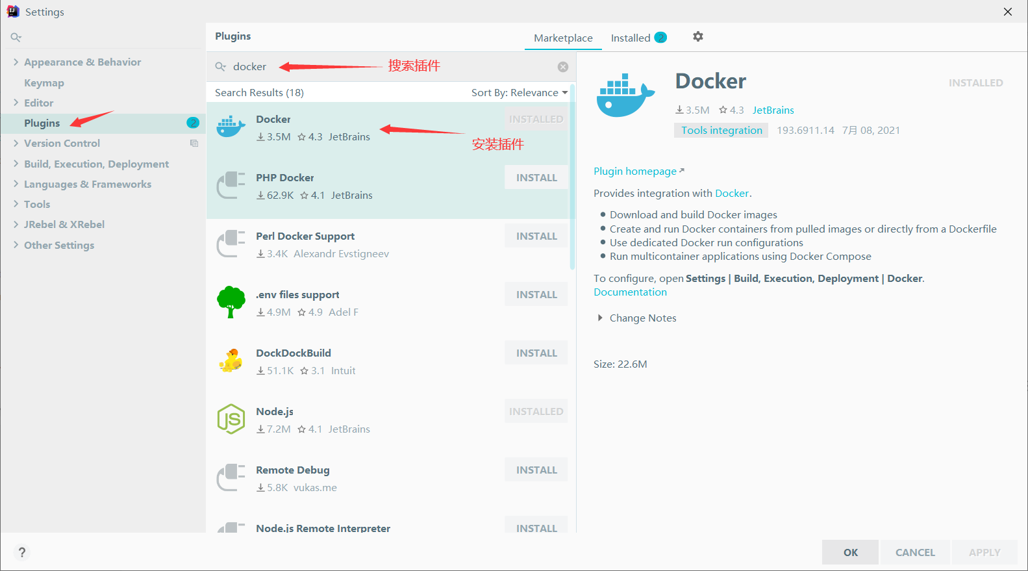Image resolution: width=1028 pixels, height=571 pixels.
Task: Install the DockDockBuild plugin
Action: click(536, 353)
